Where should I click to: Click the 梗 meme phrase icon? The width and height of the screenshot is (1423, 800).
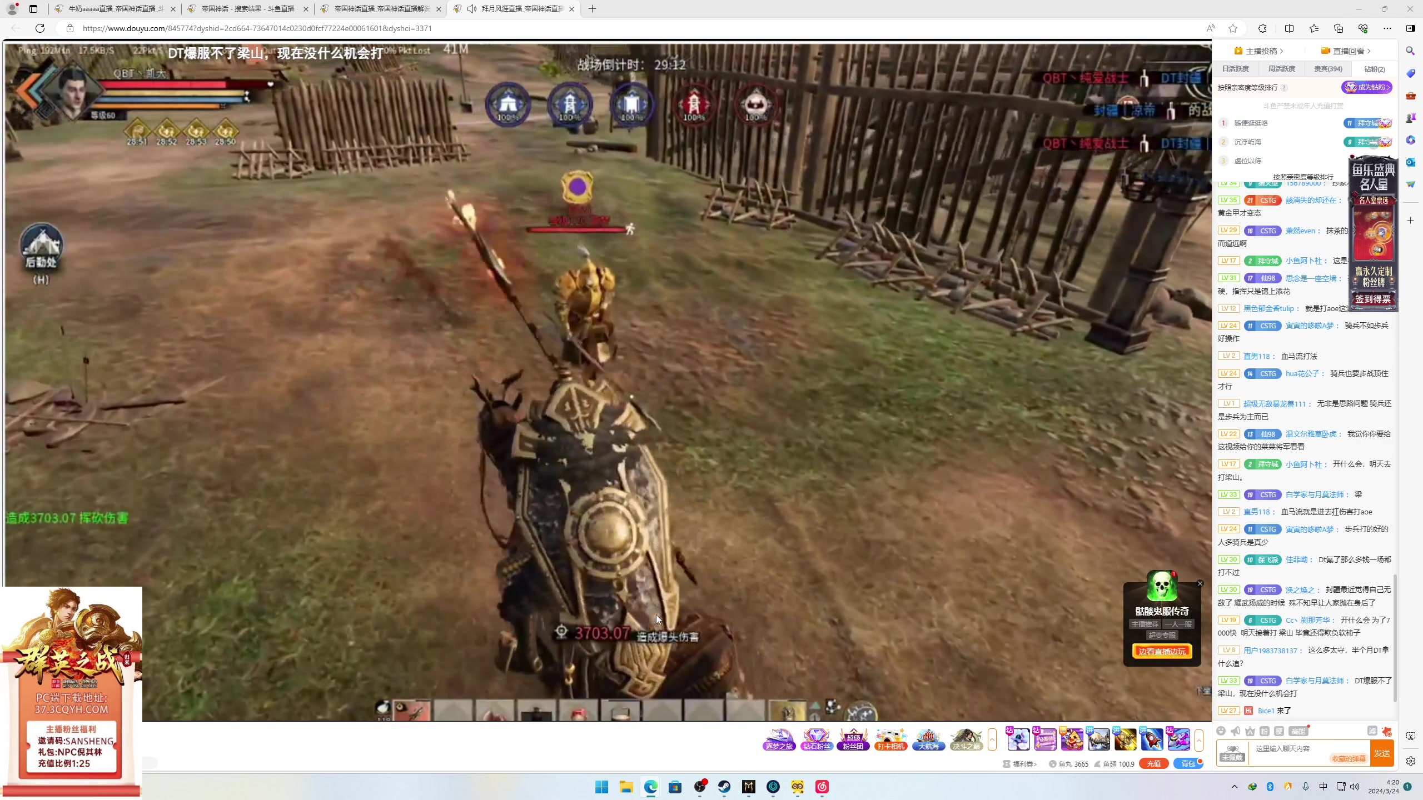(x=1279, y=731)
